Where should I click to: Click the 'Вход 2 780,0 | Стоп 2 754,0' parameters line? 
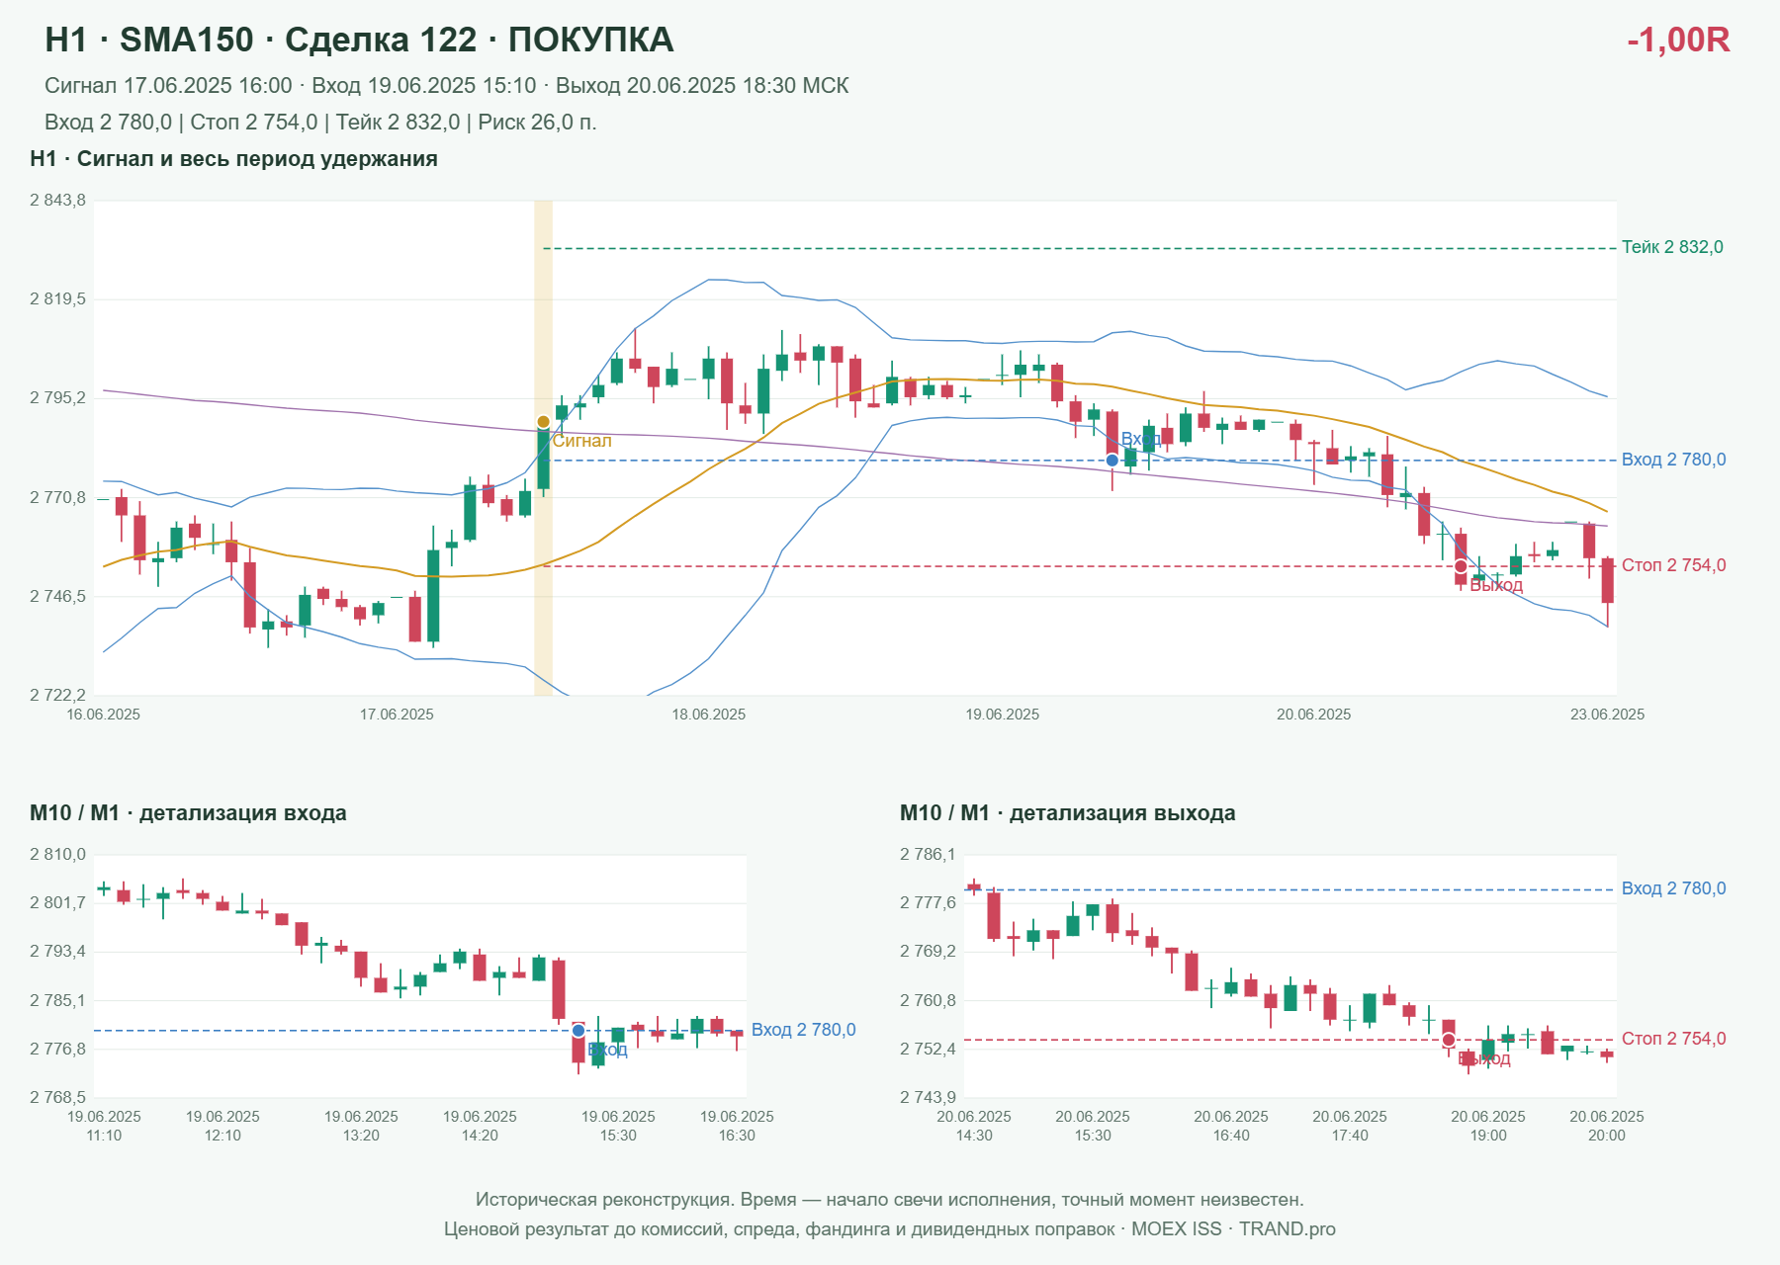point(320,123)
